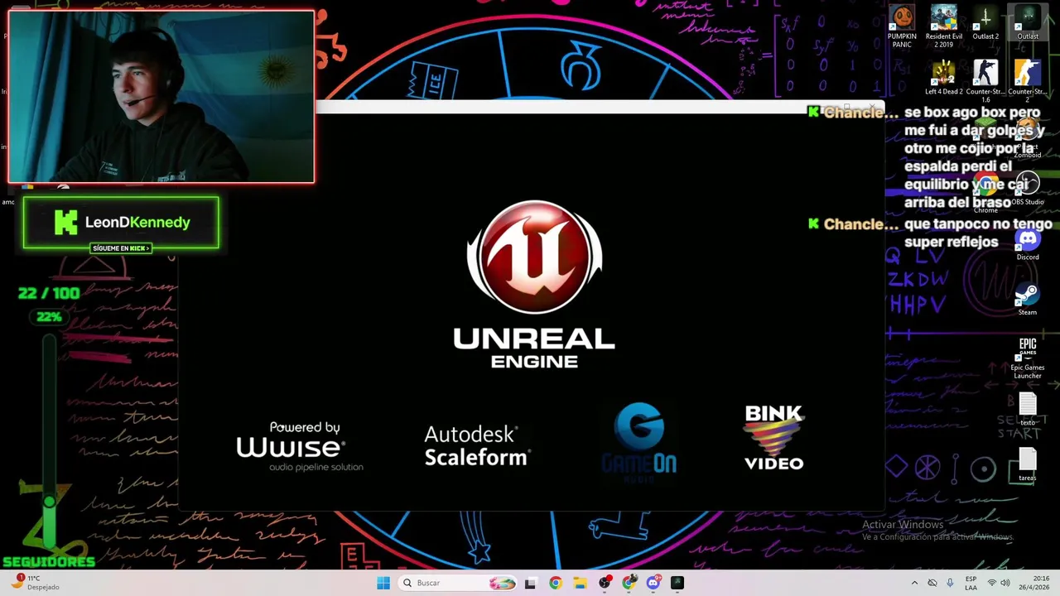Open the weather widget showing 11°C Despejado
Screen dimensions: 1060x596
tap(35, 583)
